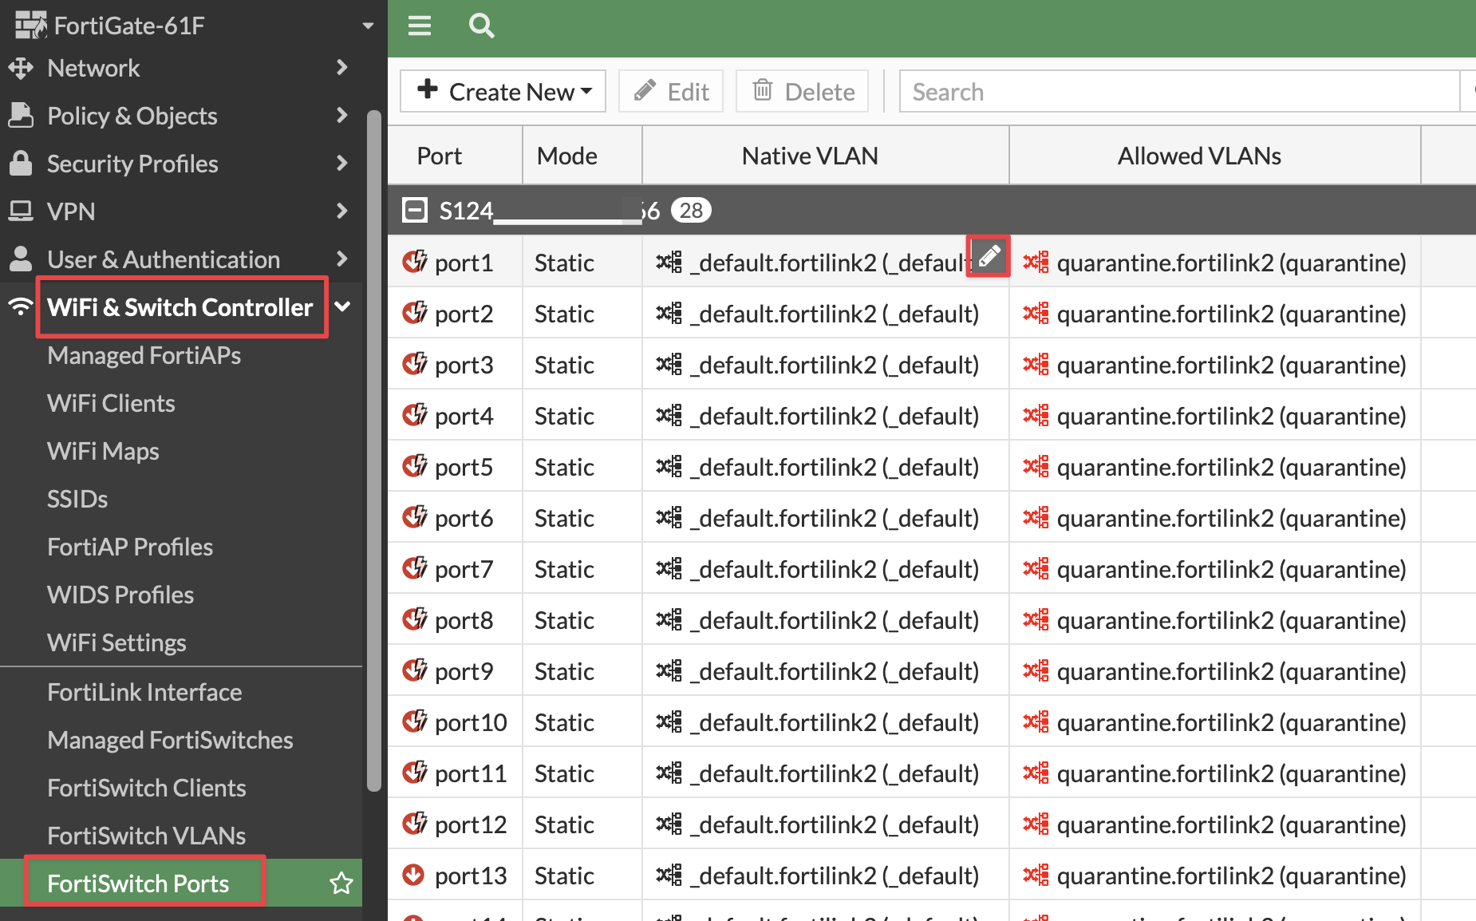This screenshot has height=921, width=1476.
Task: Open WiFi Maps page
Action: 103,451
